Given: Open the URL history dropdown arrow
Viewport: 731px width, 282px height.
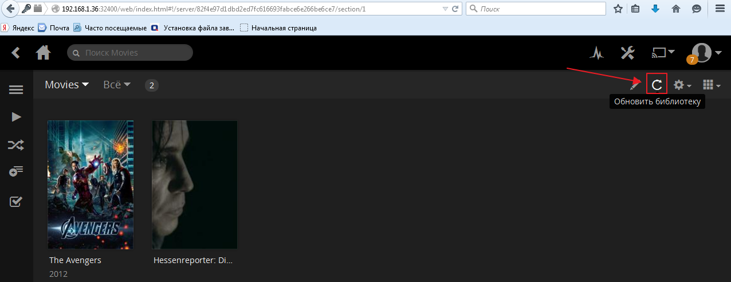Looking at the screenshot, I should click(446, 9).
